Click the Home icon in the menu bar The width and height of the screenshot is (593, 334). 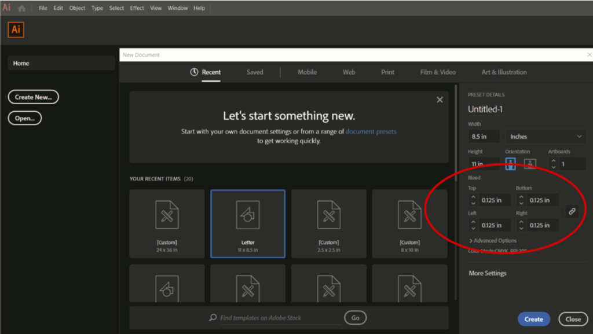21,8
